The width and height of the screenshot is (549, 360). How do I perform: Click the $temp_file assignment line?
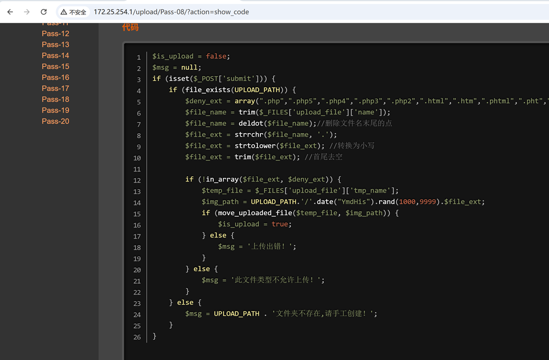(x=300, y=191)
